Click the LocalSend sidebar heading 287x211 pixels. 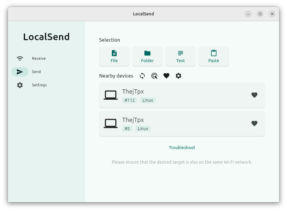click(46, 37)
